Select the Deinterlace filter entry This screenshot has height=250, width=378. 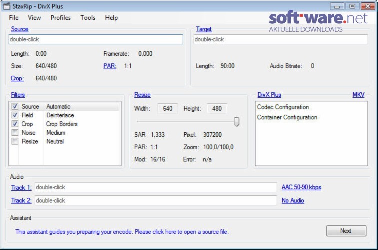(60, 115)
